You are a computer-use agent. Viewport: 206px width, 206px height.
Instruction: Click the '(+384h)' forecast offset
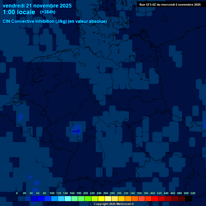click(x=48, y=12)
